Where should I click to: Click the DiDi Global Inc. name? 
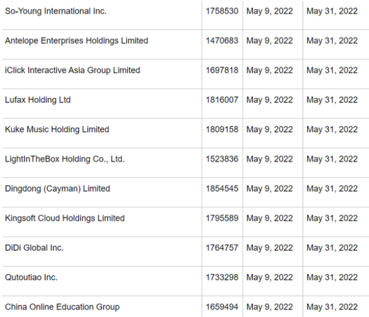34,248
